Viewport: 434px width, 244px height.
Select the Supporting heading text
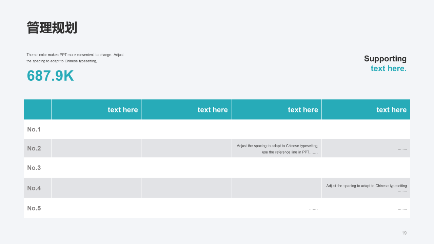pos(385,59)
